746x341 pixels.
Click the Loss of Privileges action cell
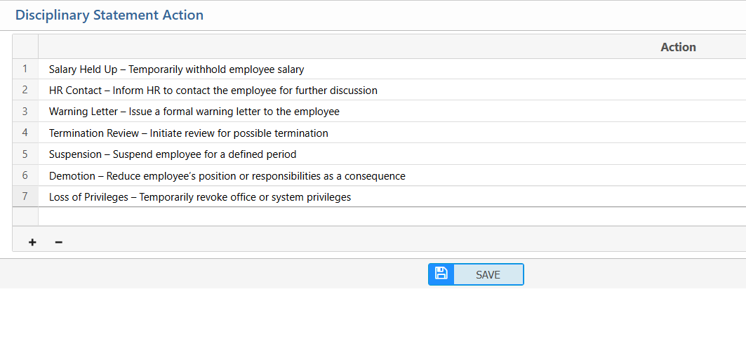coord(199,197)
